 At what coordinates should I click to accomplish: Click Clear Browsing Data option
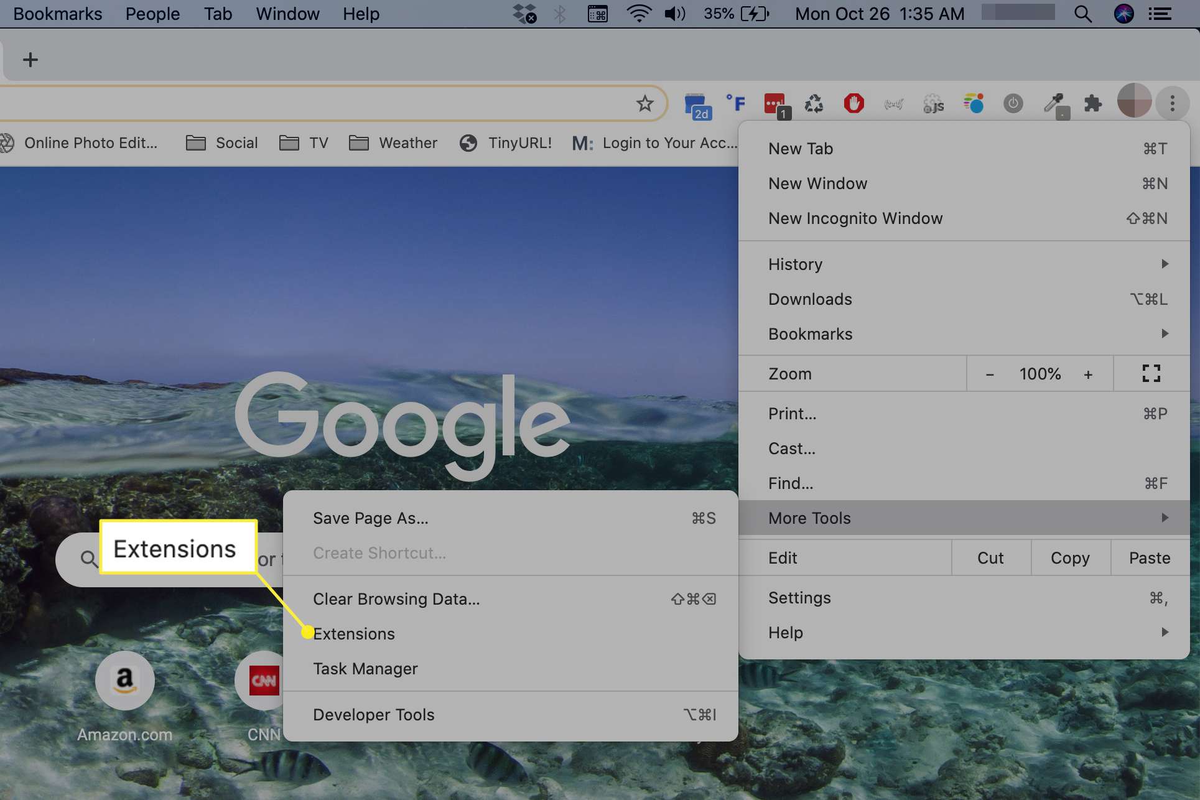coord(396,599)
